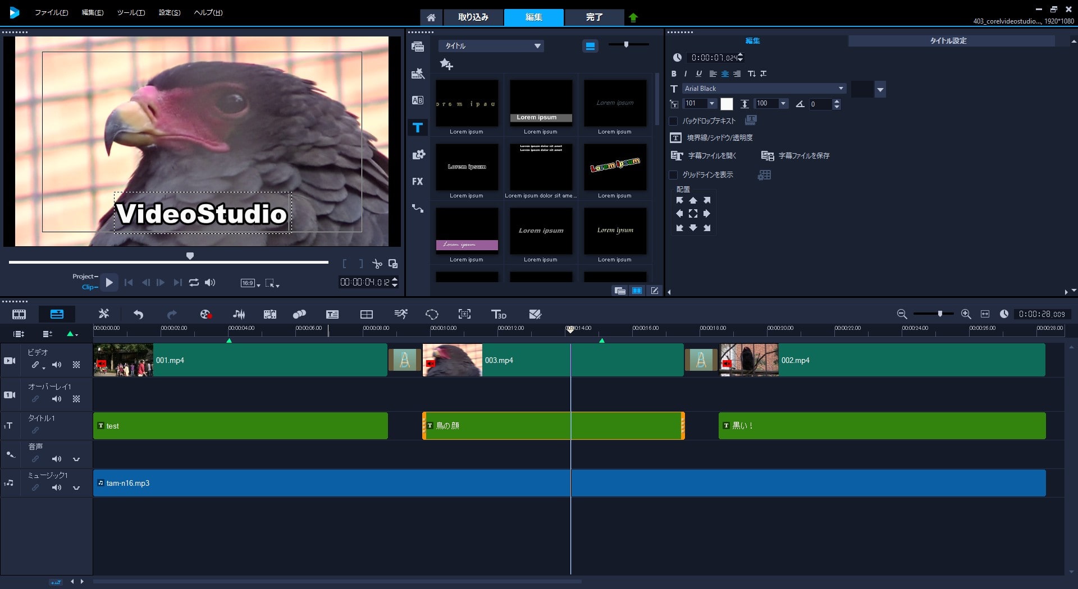
Task: Open Multi-Camera Editor grid icon
Action: click(x=367, y=314)
